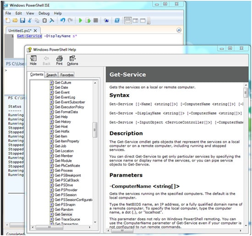
Task: Click the Undo arrow in ISE toolbar
Action: [62, 21]
